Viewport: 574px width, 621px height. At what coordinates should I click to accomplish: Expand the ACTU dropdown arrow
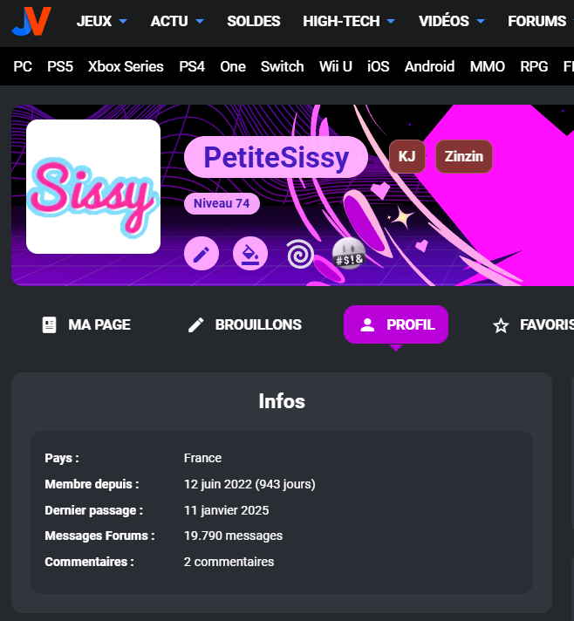coord(200,21)
